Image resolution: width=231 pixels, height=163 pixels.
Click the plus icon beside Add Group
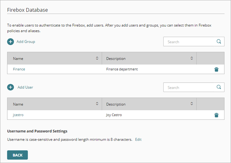10,42
